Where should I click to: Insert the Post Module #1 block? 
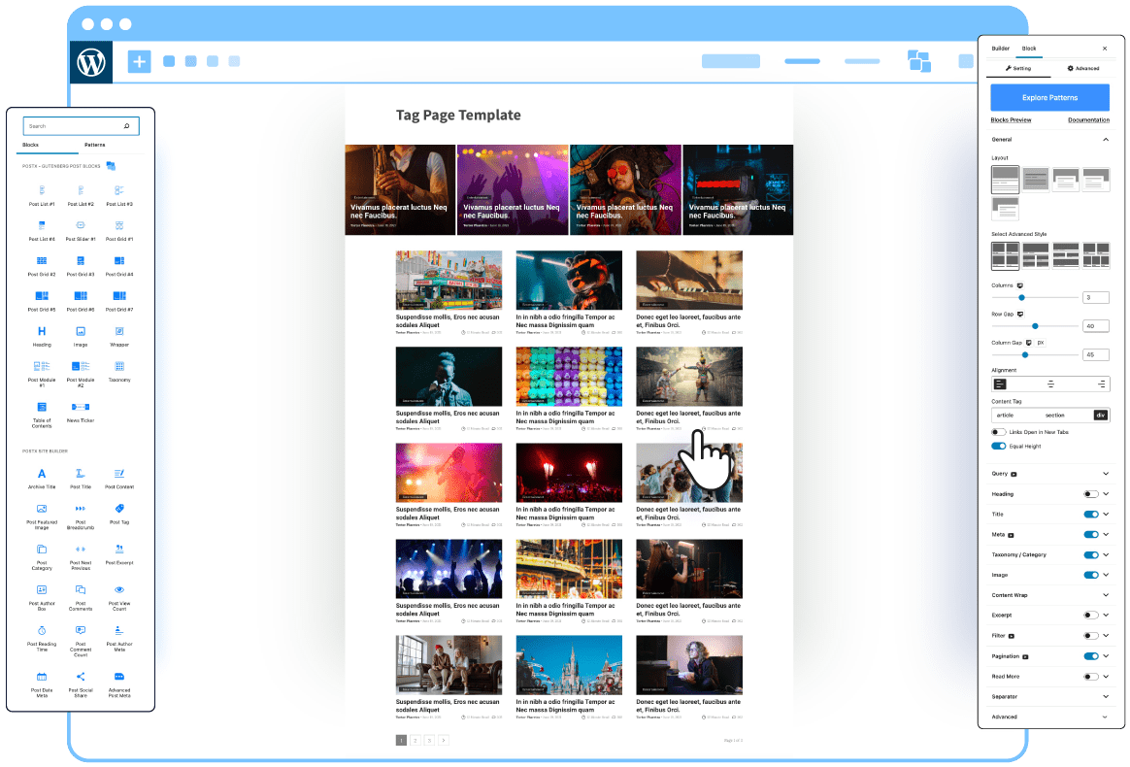[42, 374]
